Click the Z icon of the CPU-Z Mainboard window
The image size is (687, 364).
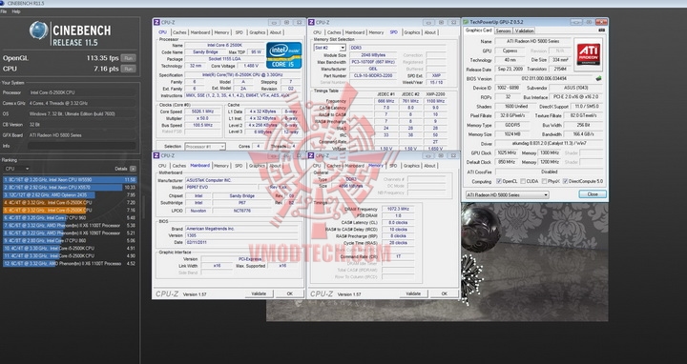click(x=156, y=155)
